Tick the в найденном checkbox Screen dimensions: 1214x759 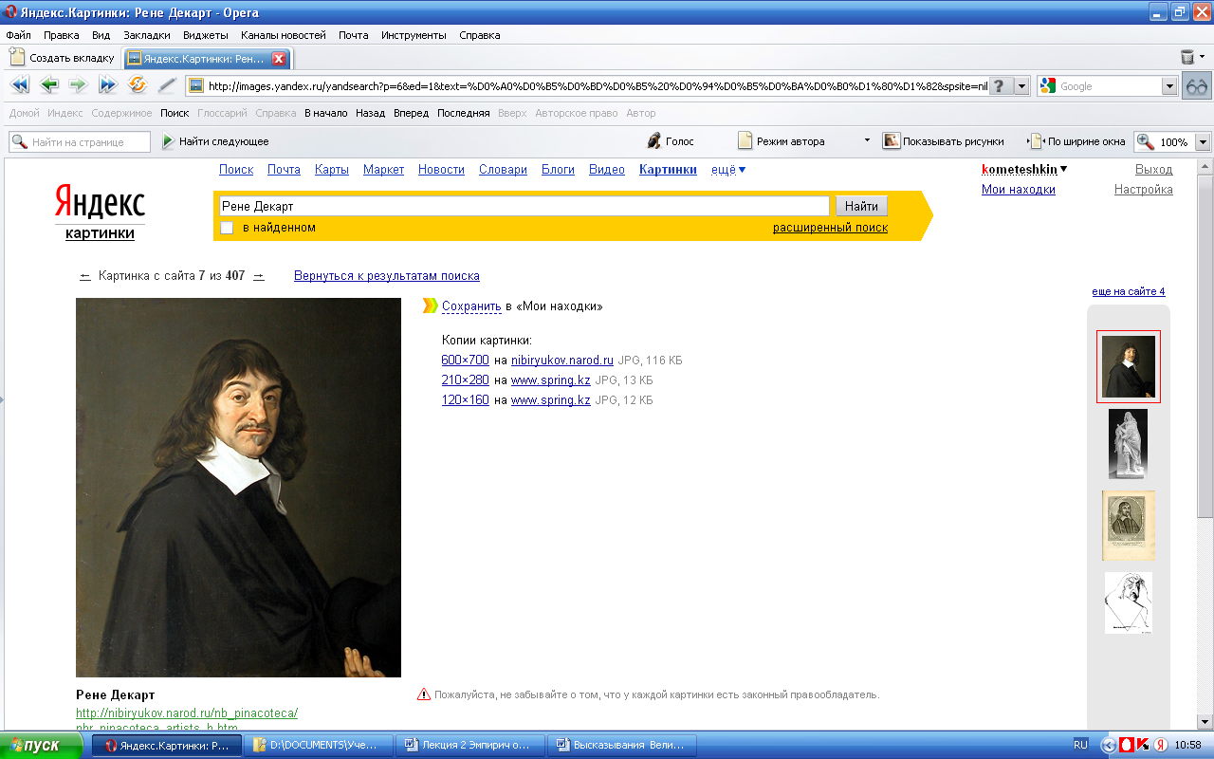click(227, 228)
